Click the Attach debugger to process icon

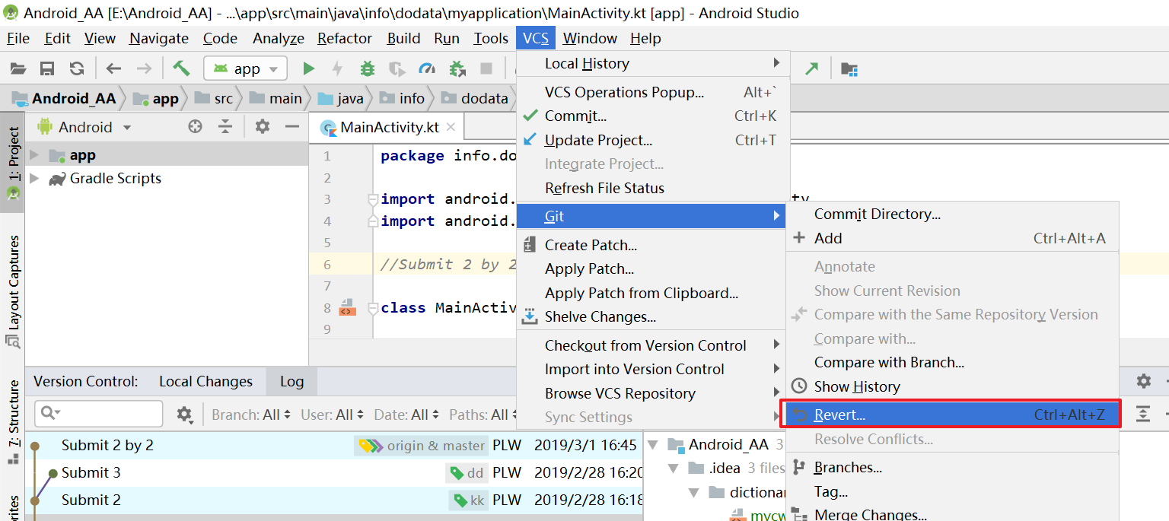click(457, 69)
